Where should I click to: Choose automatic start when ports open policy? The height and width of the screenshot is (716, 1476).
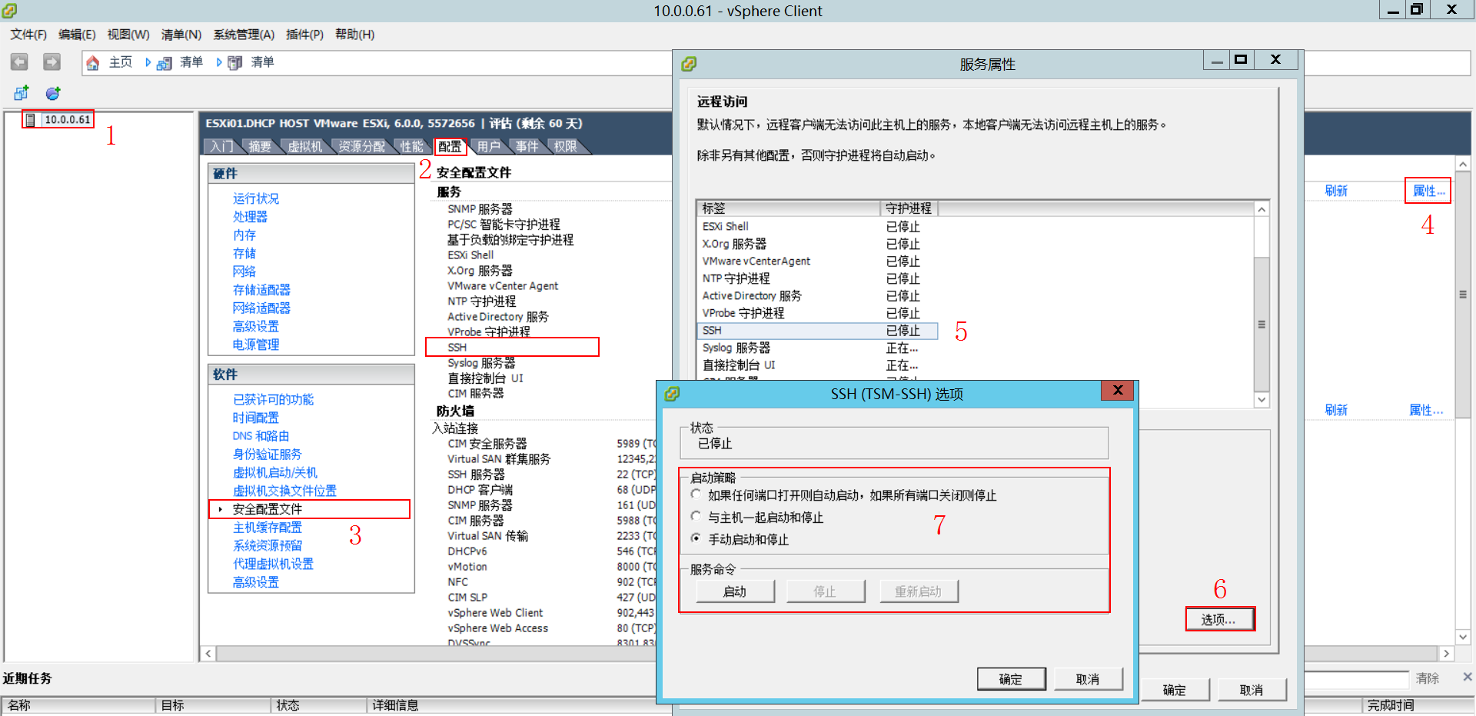[x=696, y=495]
